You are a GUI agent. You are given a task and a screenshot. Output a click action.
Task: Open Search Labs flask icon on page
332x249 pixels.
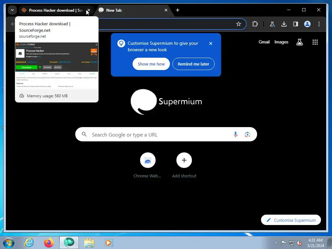coord(299,42)
